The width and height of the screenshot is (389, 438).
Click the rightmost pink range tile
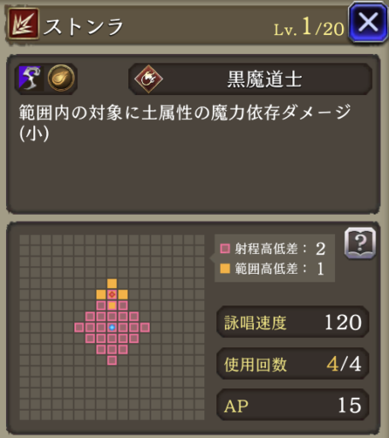[144, 328]
